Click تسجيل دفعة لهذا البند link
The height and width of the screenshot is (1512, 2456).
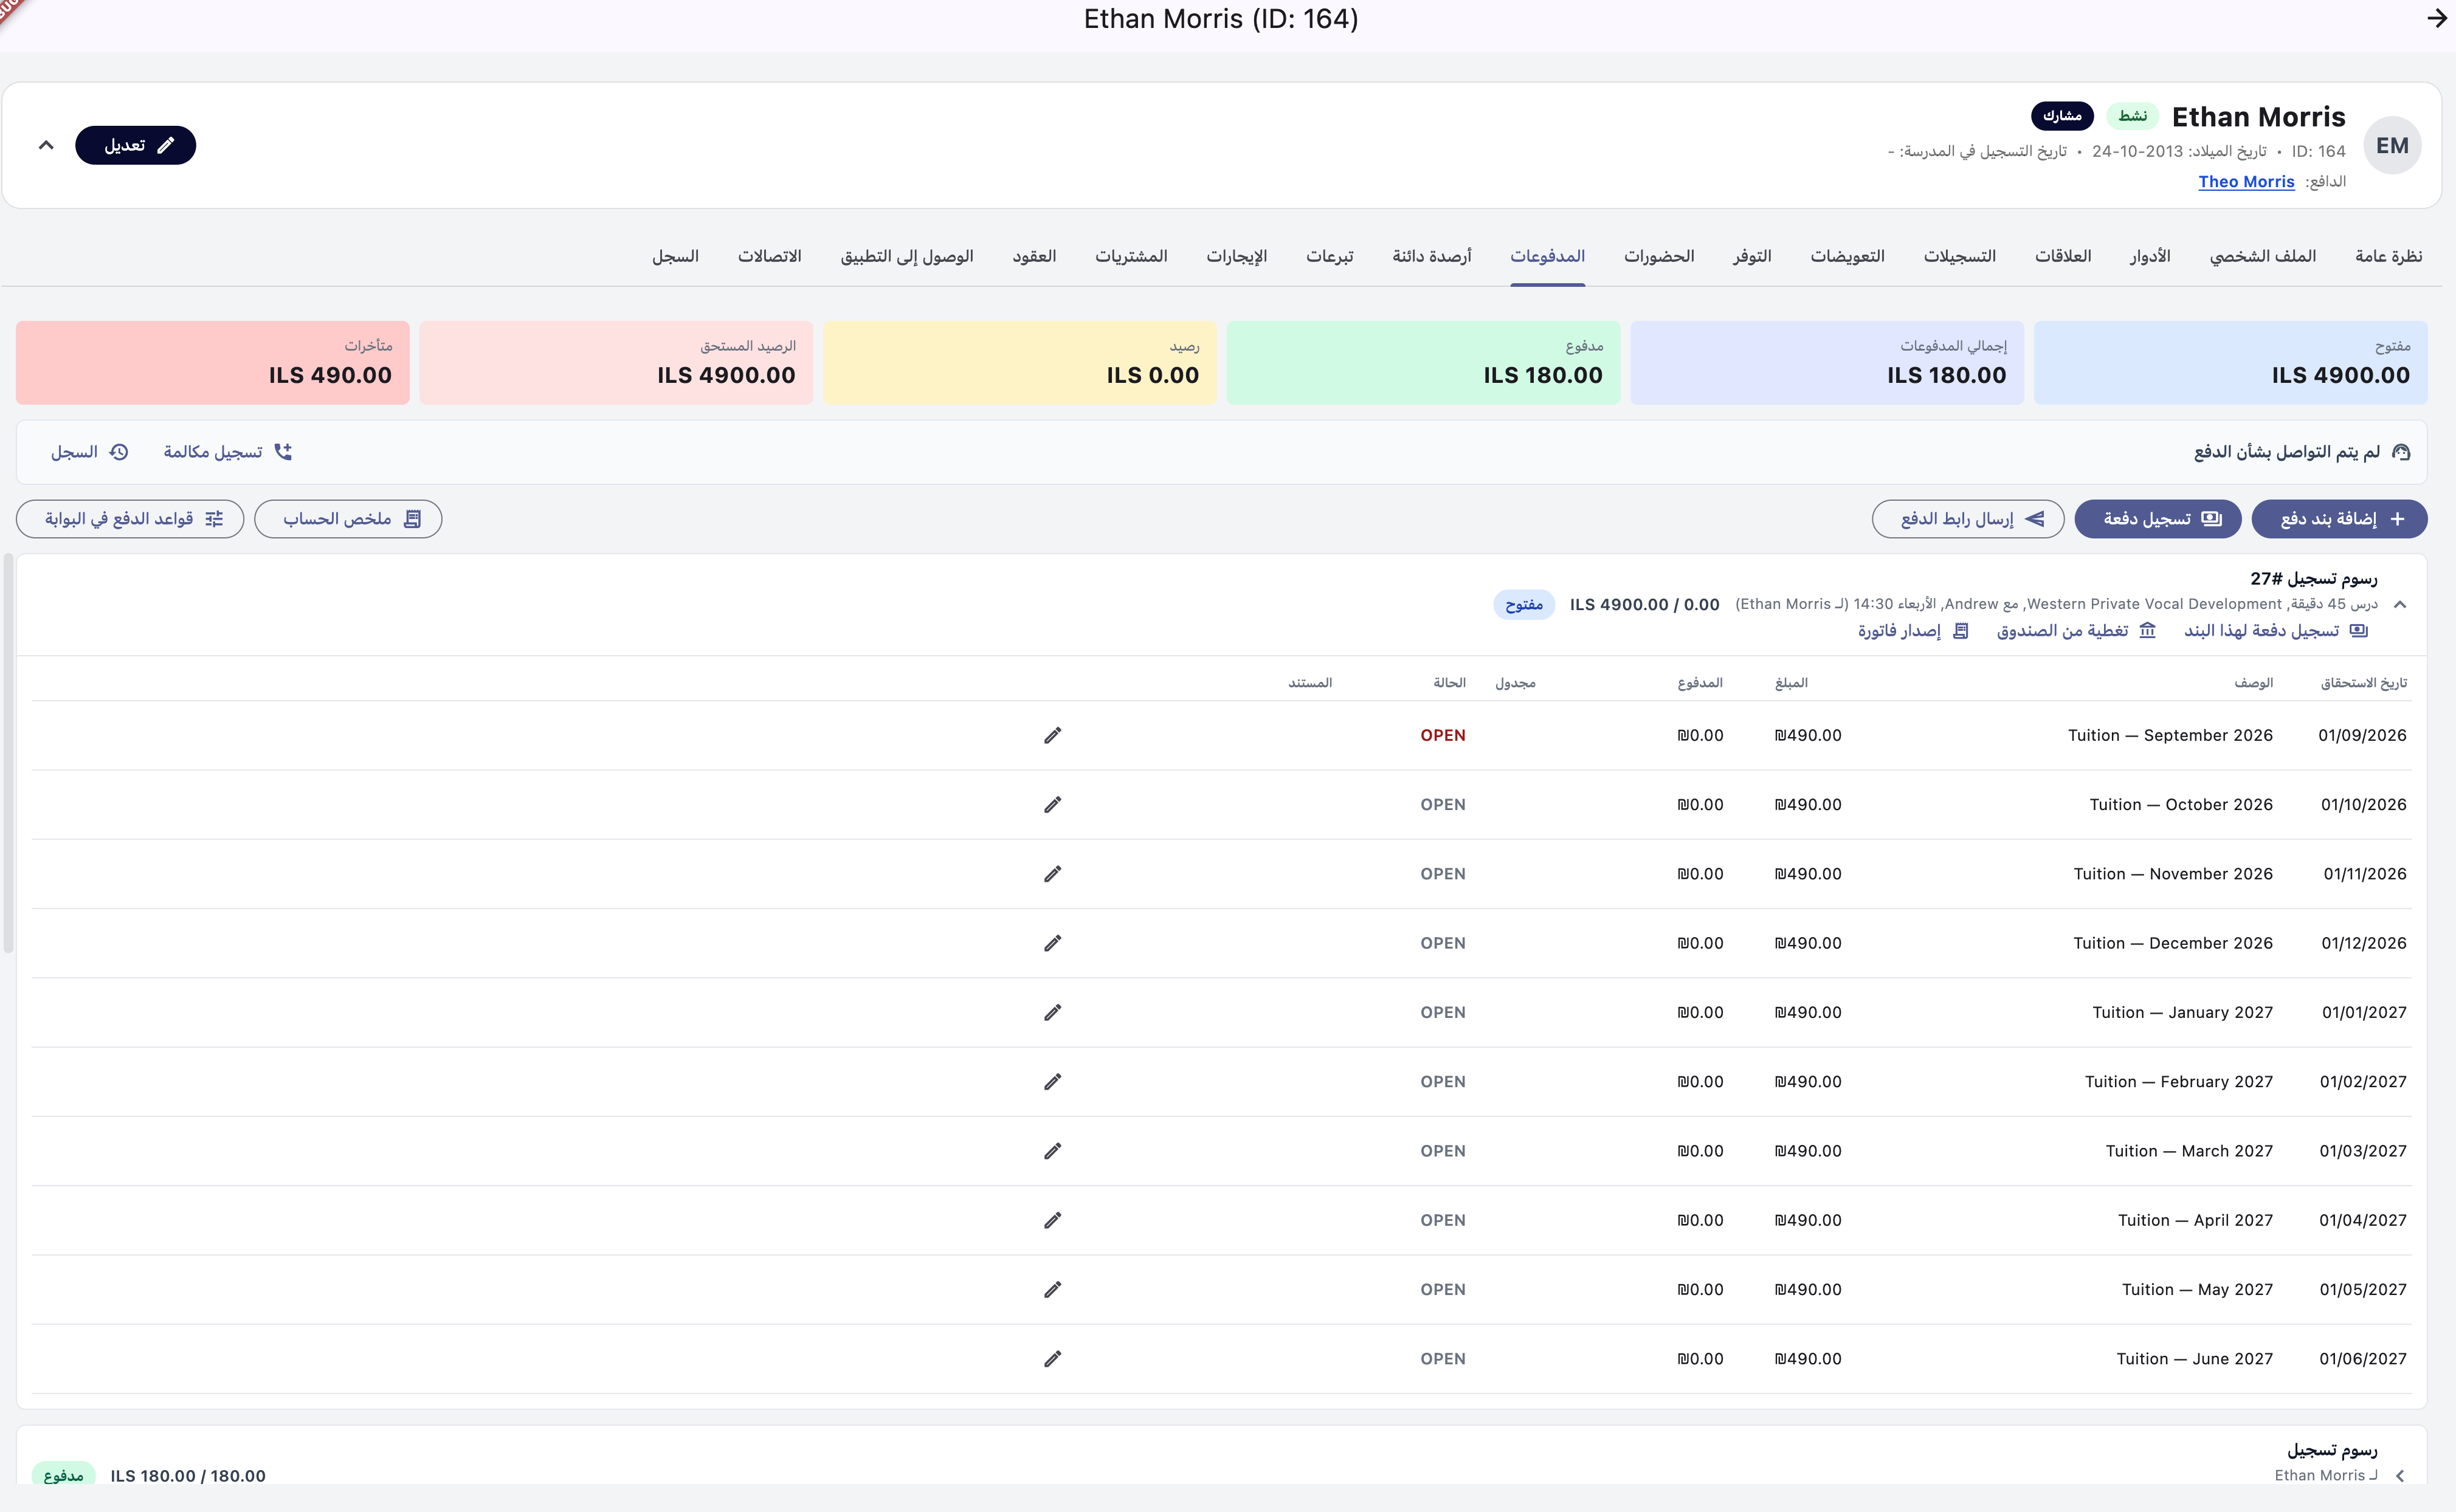(2275, 630)
